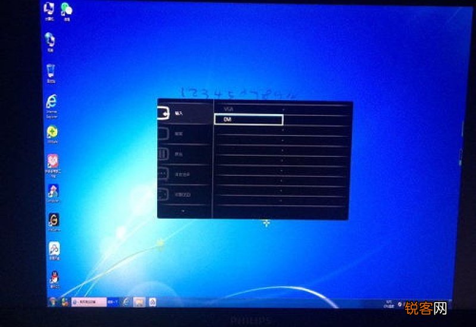Open the Recycle Bin icon
This screenshot has height=327, width=476.
(x=51, y=73)
